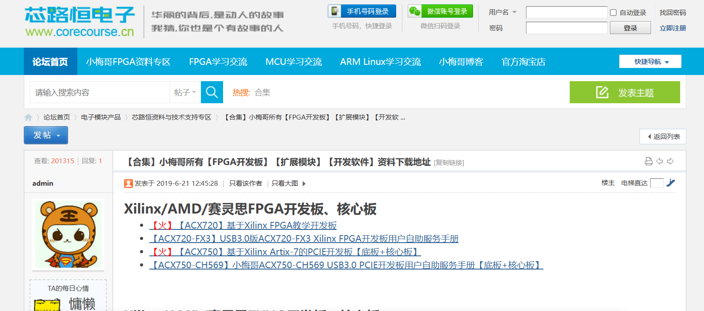Open the MCU学习交流 nav tab
This screenshot has height=311, width=704.
click(294, 61)
